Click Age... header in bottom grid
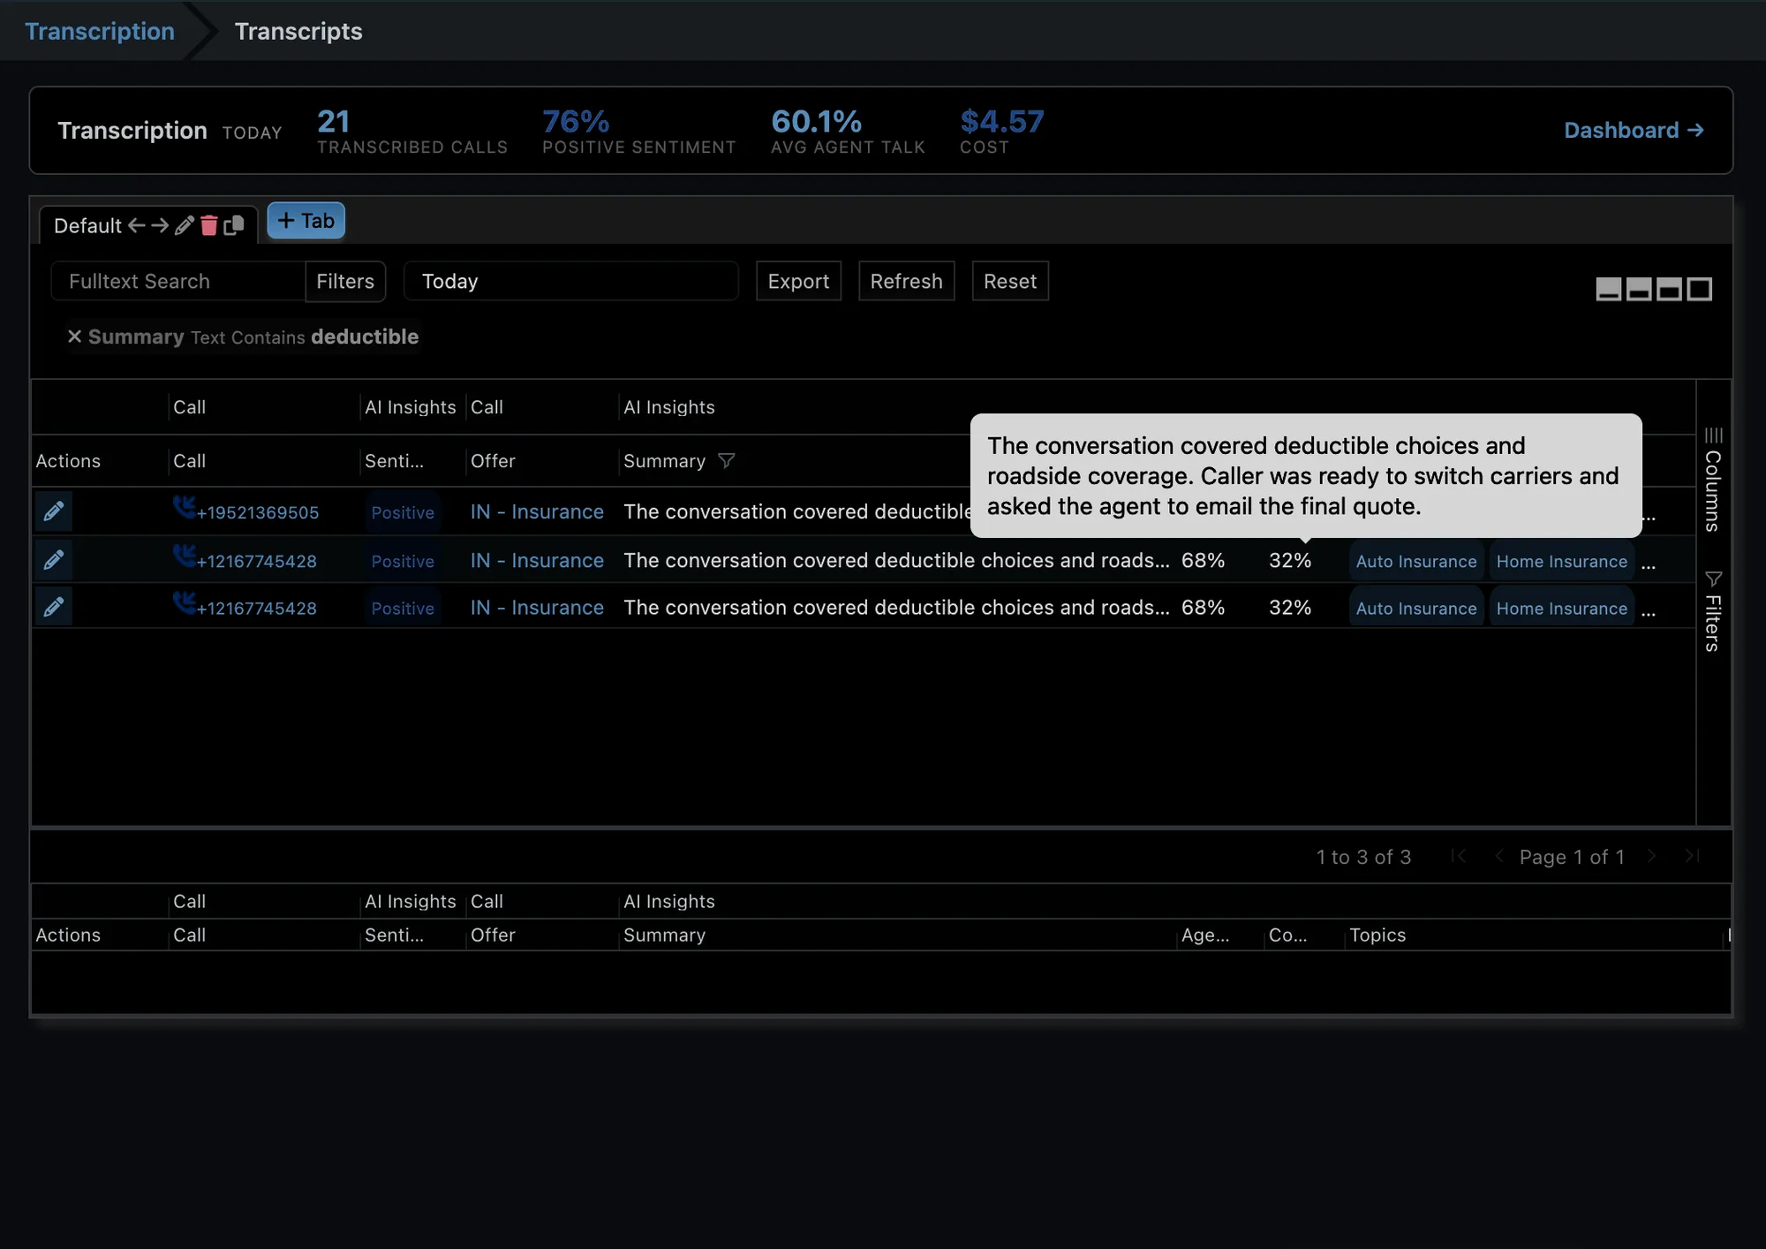 pos(1205,935)
